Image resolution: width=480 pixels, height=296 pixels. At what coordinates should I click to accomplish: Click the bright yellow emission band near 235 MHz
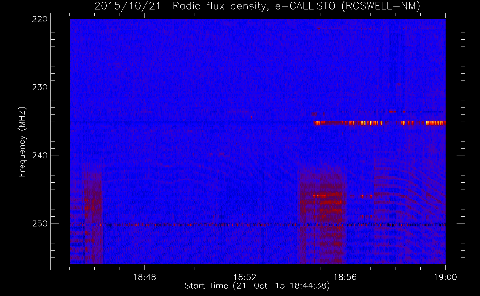379,123
